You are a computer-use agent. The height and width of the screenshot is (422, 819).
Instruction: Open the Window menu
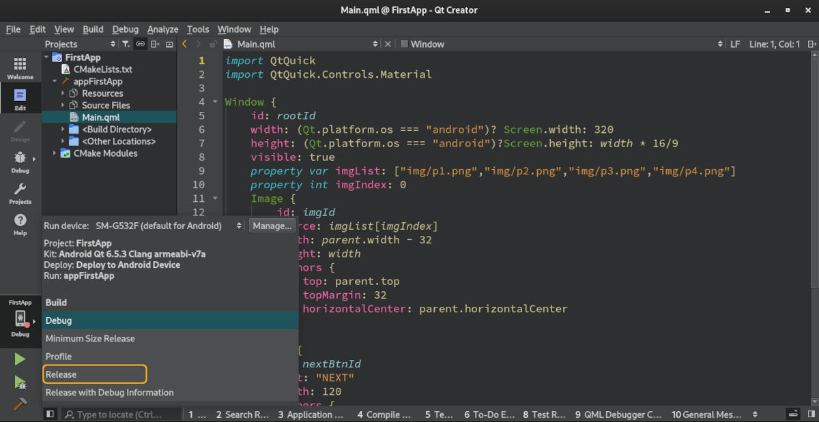click(x=234, y=29)
